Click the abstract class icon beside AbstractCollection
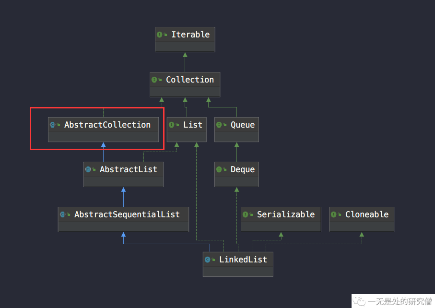This screenshot has height=308, width=435. point(53,125)
